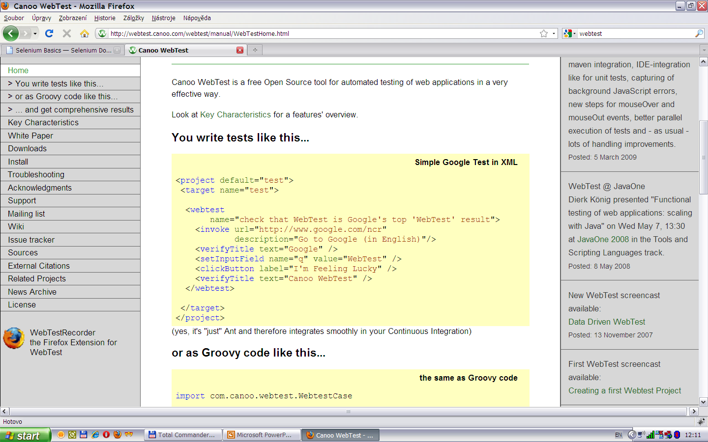Click the news panel scroll-up arrow
Viewport: 708px width, 442px height.
pos(703,62)
